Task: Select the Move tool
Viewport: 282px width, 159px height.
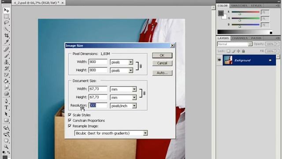Action: (6, 10)
